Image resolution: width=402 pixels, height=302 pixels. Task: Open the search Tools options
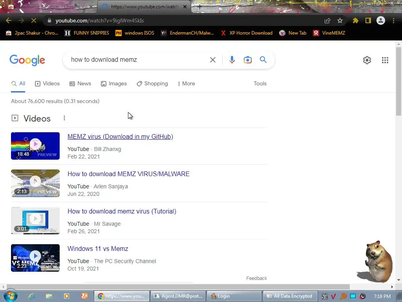pyautogui.click(x=260, y=83)
